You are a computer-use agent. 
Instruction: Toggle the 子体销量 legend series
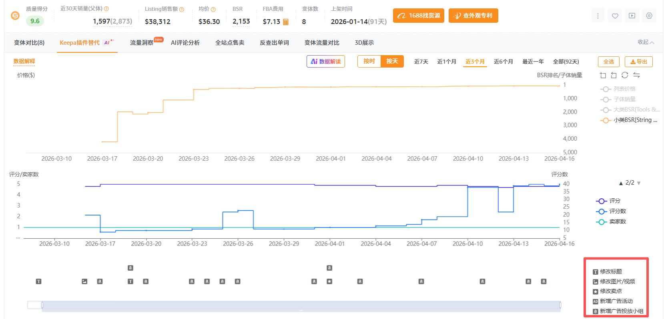(624, 99)
